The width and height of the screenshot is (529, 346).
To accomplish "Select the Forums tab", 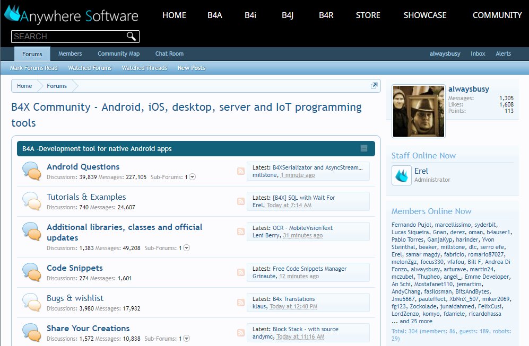I will [x=32, y=54].
